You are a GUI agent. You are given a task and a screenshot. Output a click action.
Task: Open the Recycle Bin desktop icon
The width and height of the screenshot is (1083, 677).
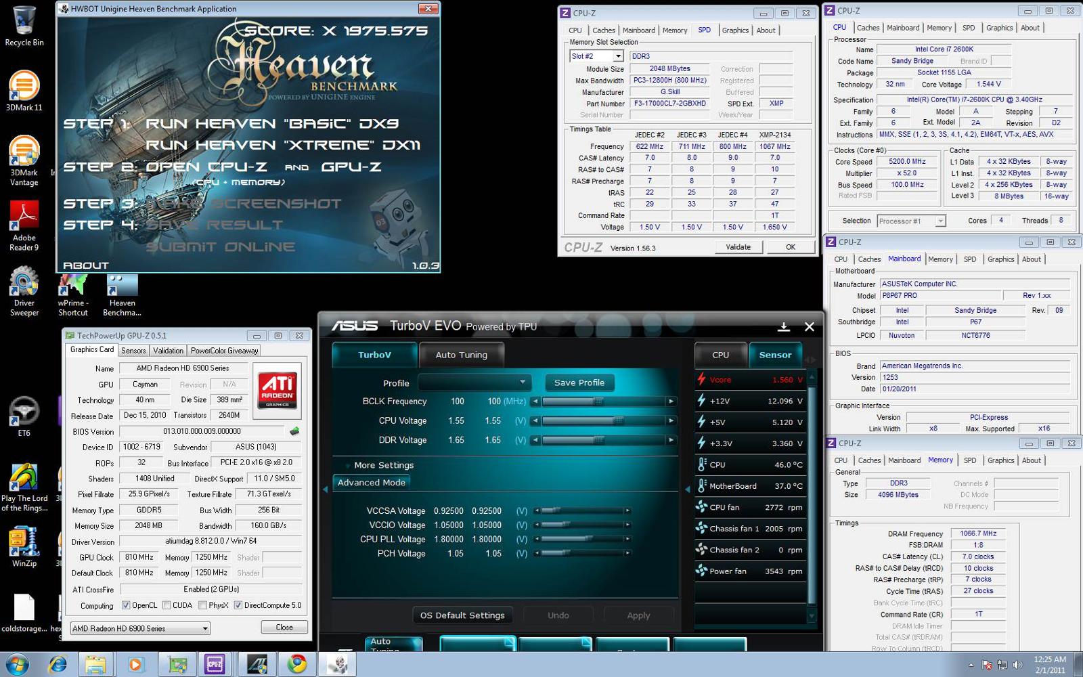[x=24, y=27]
